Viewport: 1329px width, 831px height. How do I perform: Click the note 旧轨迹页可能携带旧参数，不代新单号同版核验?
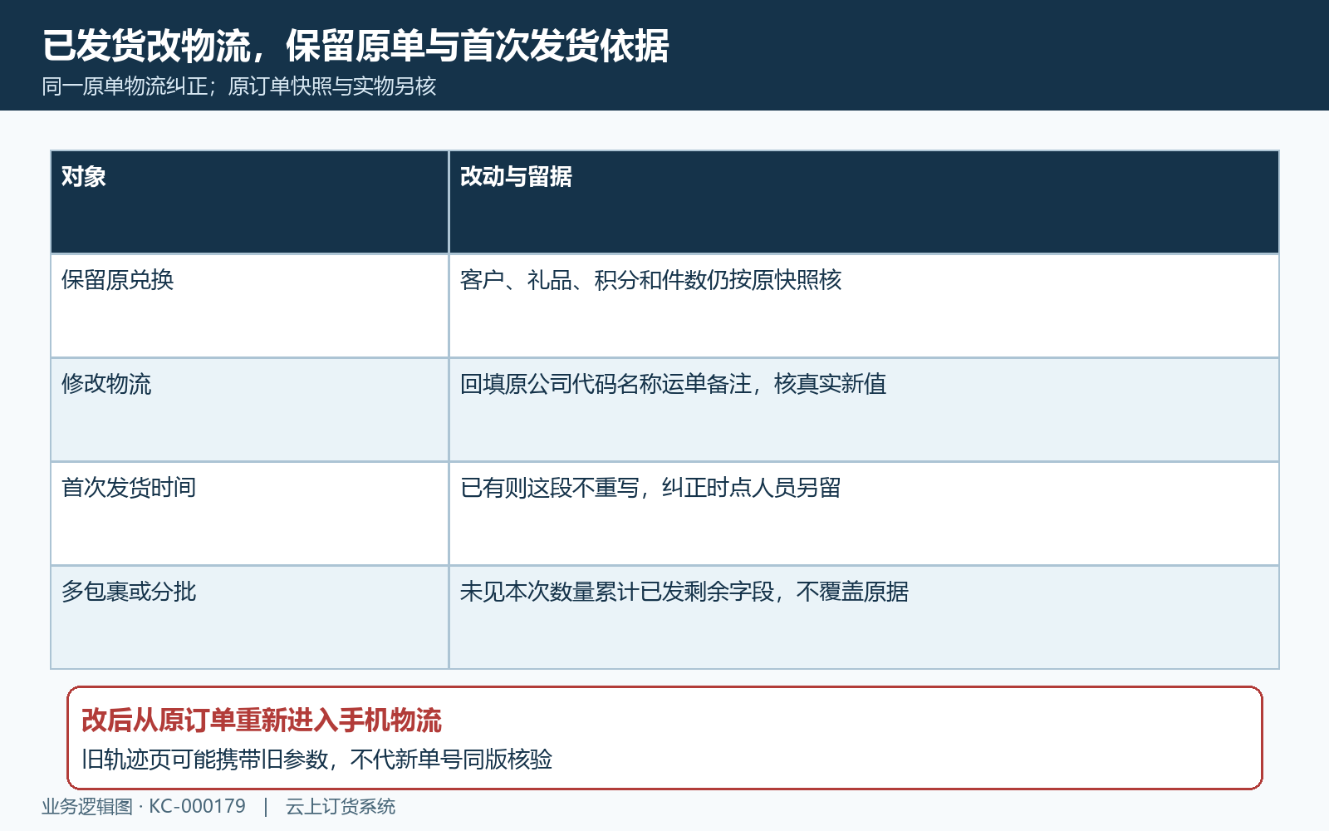coord(317,760)
